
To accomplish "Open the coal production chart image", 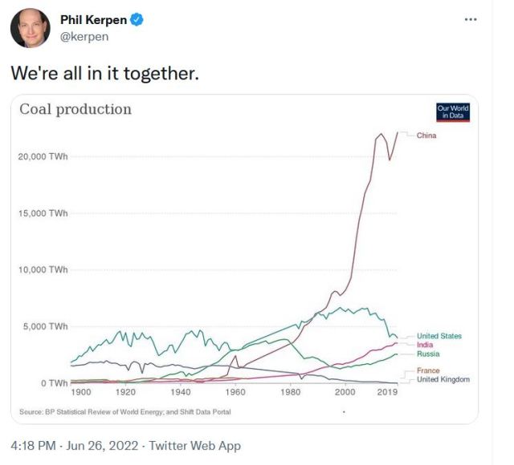I will (x=241, y=257).
